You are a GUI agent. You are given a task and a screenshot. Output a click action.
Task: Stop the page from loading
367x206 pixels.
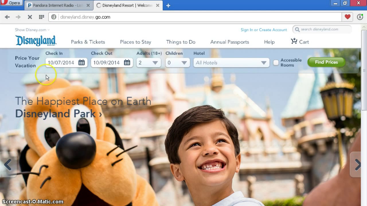[x=30, y=17]
